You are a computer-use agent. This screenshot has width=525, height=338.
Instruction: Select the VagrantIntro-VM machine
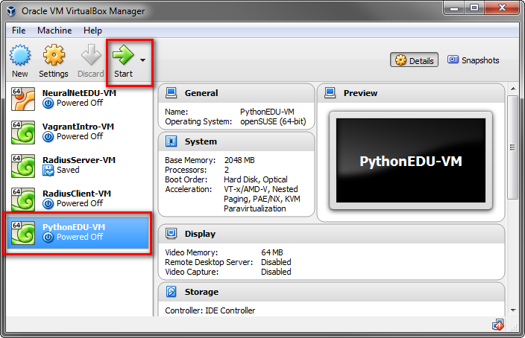pos(79,132)
